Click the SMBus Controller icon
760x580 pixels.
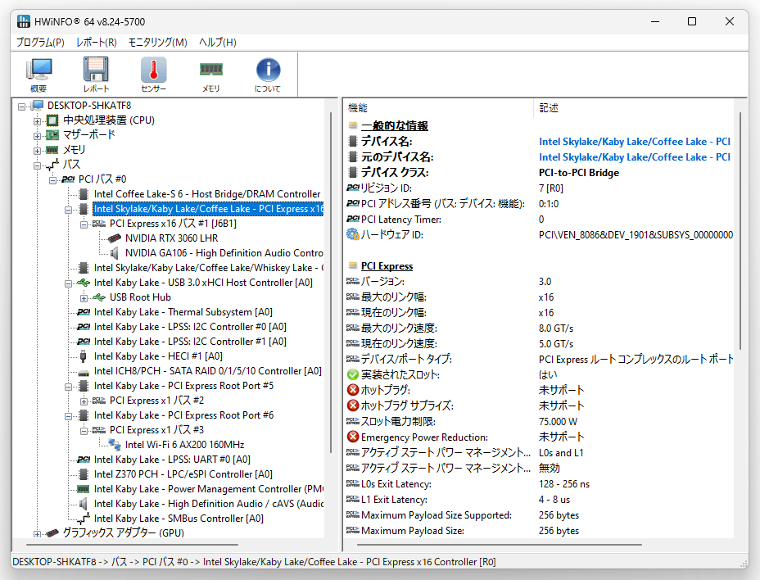(x=84, y=519)
